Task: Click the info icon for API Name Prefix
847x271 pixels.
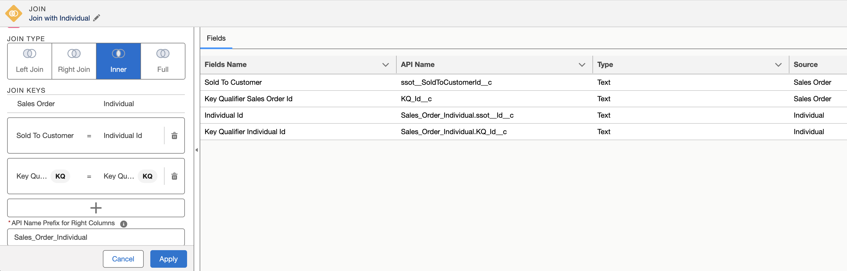Action: tap(123, 224)
